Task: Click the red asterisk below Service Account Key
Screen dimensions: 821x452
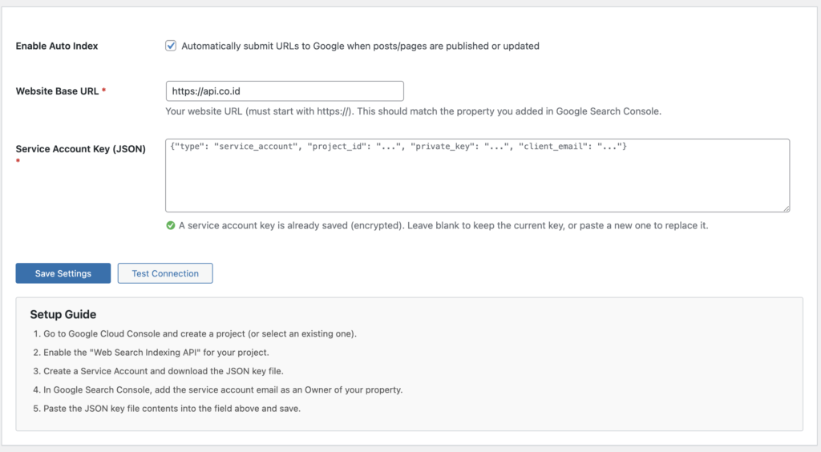Action: (18, 161)
